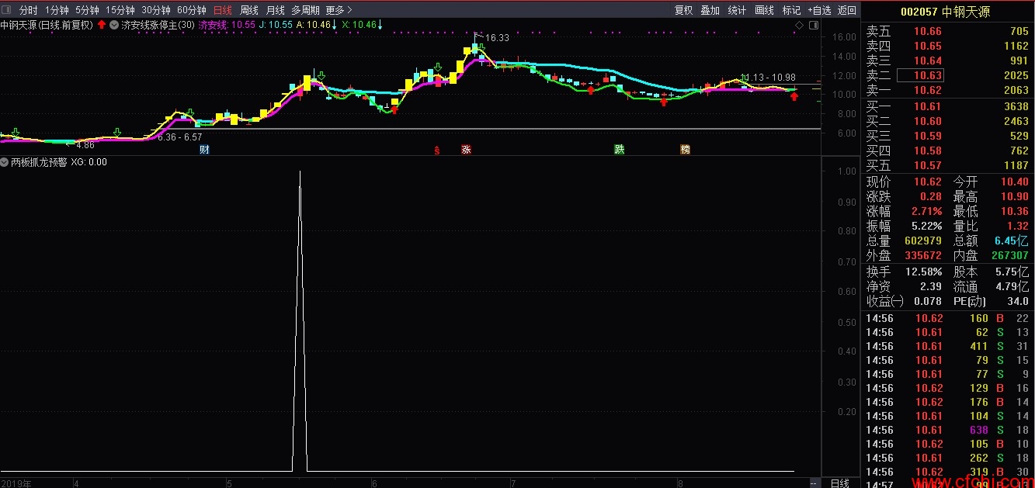Click the 换手 value 12.58%
Image resolution: width=1035 pixels, height=488 pixels.
click(x=924, y=272)
